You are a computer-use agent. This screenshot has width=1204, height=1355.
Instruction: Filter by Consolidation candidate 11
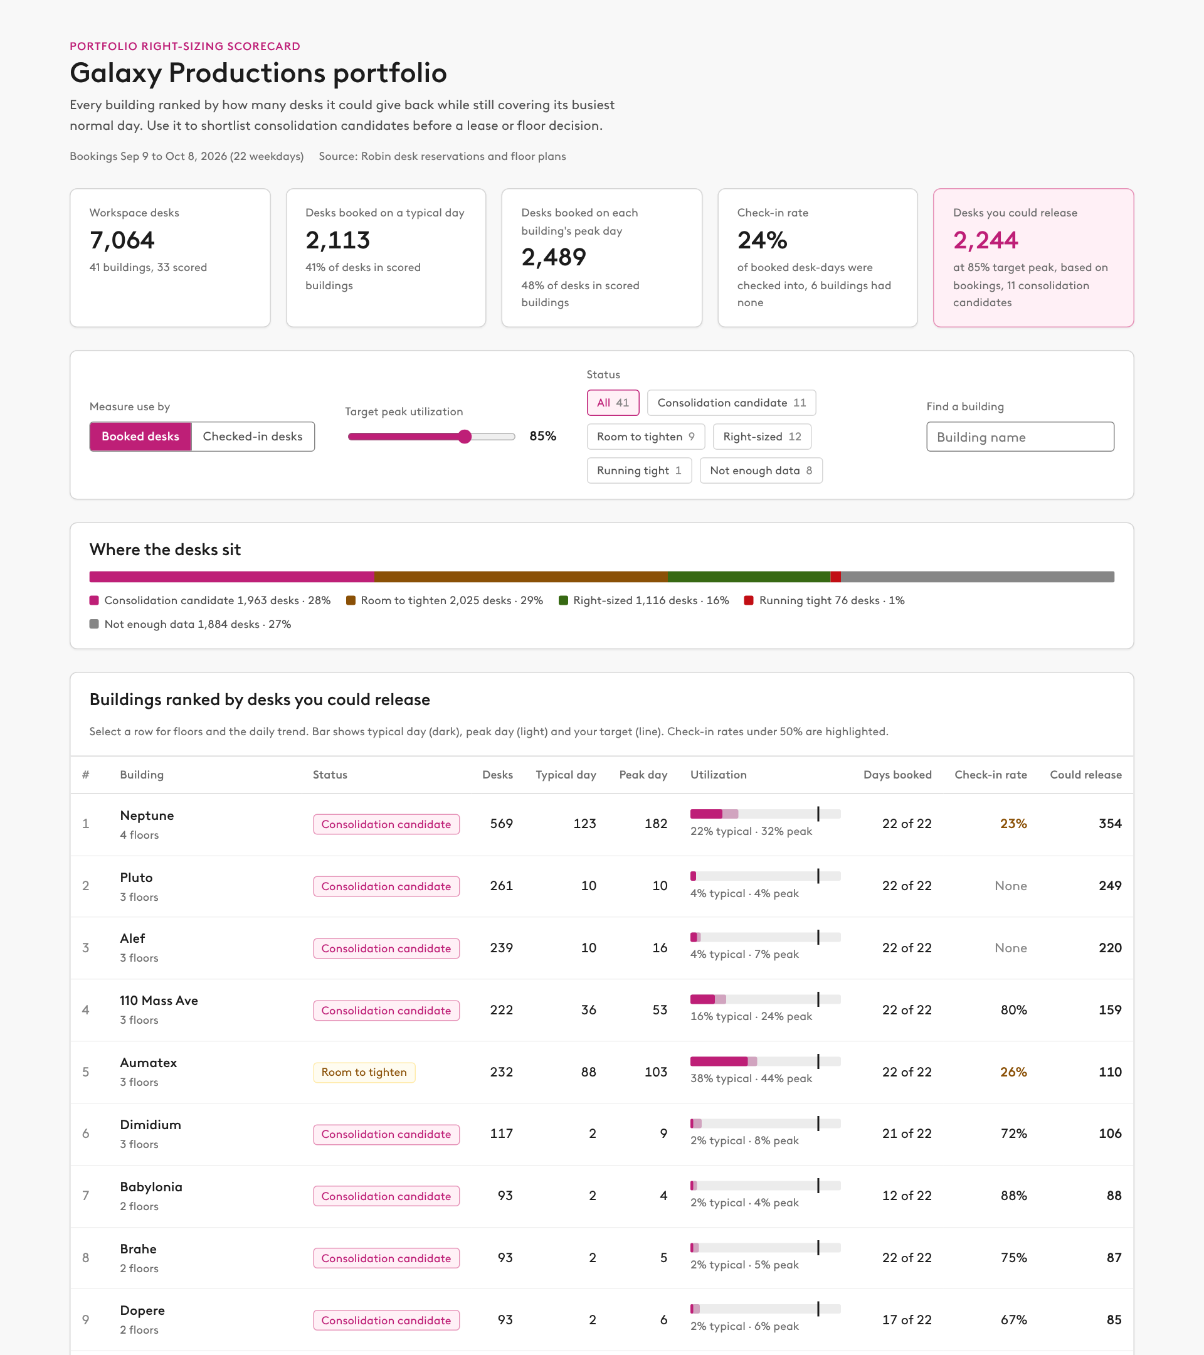point(732,402)
